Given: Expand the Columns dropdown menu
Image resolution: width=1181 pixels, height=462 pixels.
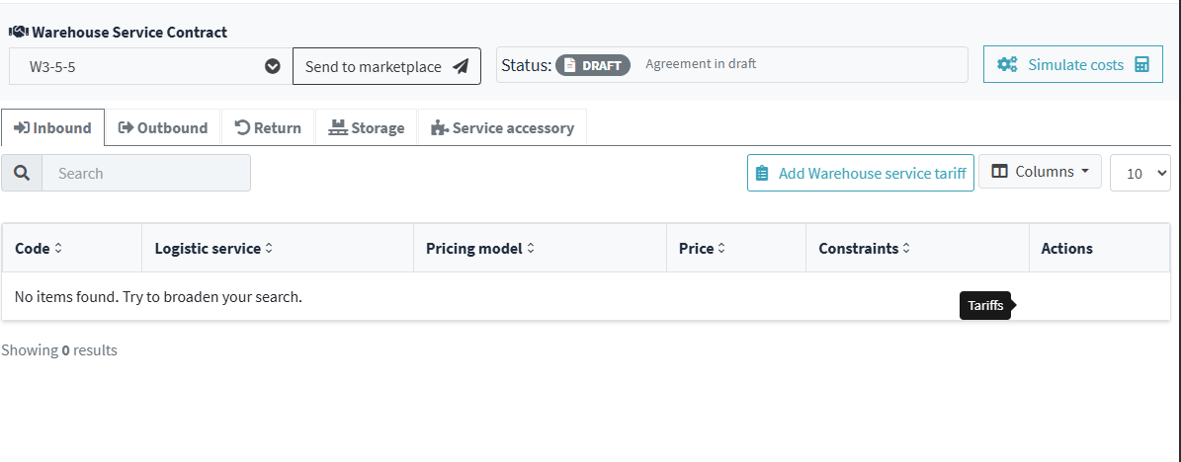Looking at the screenshot, I should coord(1040,172).
